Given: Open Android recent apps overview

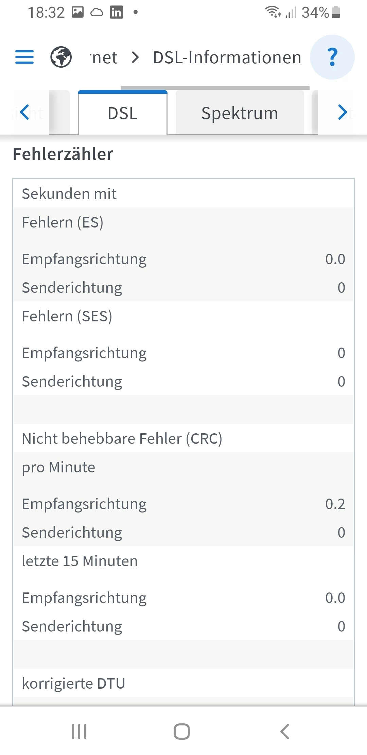Looking at the screenshot, I should (x=79, y=731).
